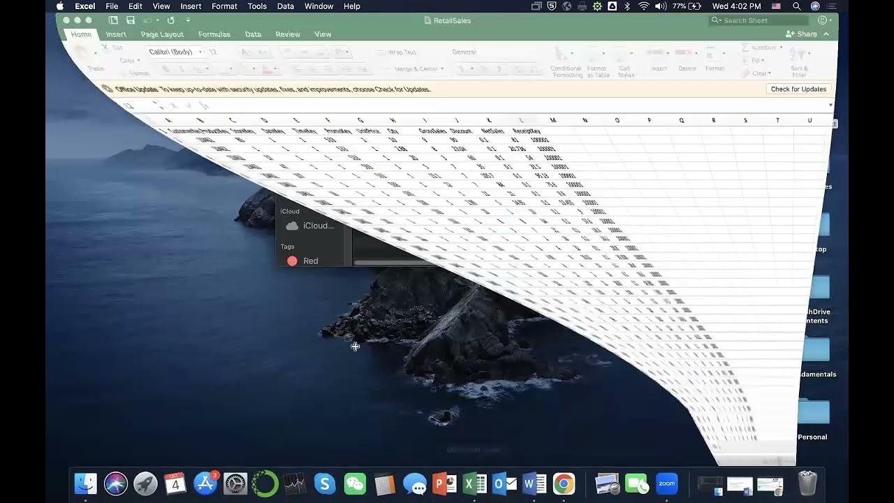Switch to Insert ribbon tab
Image resolution: width=894 pixels, height=503 pixels.
pos(116,34)
